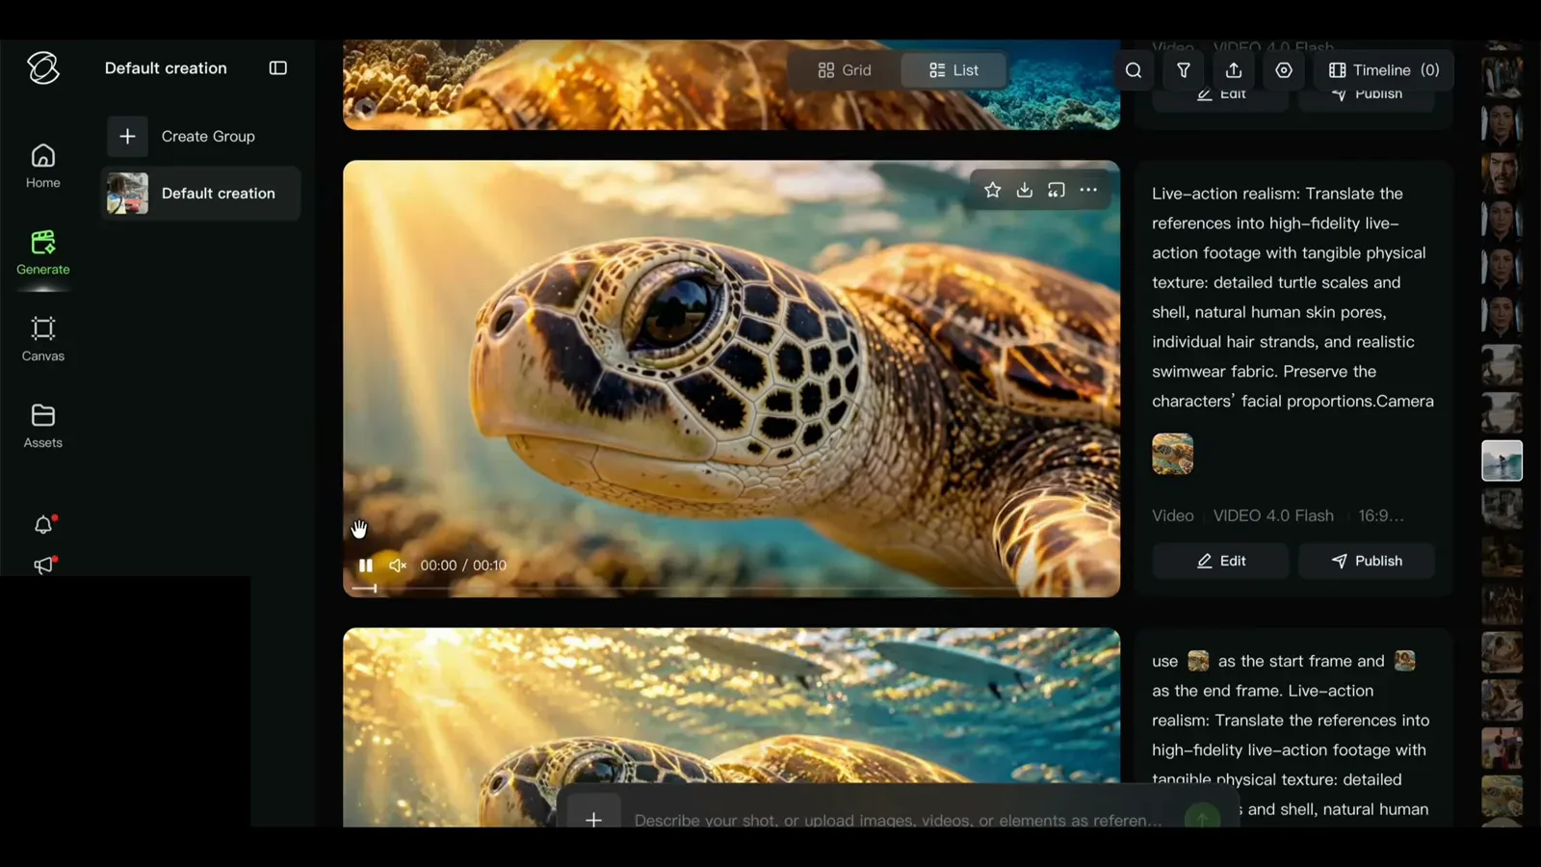Click the Create Group plus button
Image resolution: width=1541 pixels, height=867 pixels.
pyautogui.click(x=127, y=137)
